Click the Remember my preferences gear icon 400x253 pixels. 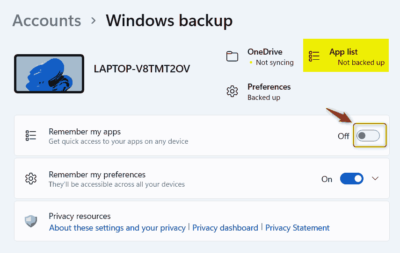tap(31, 178)
